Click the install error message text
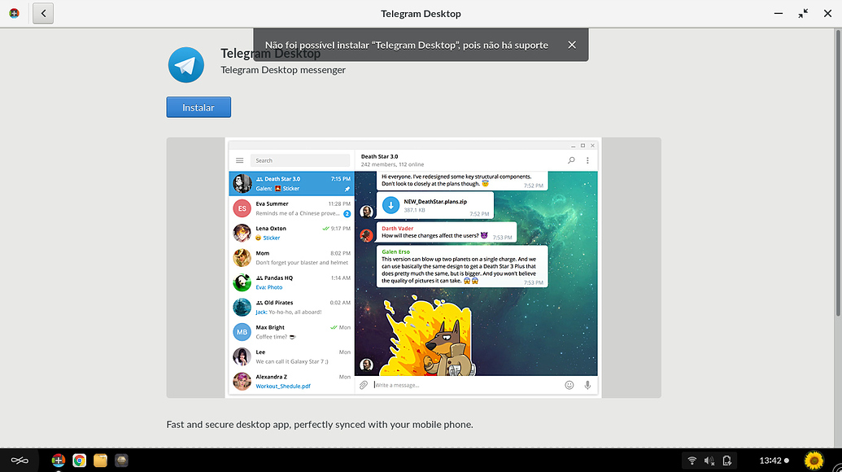 coord(407,46)
